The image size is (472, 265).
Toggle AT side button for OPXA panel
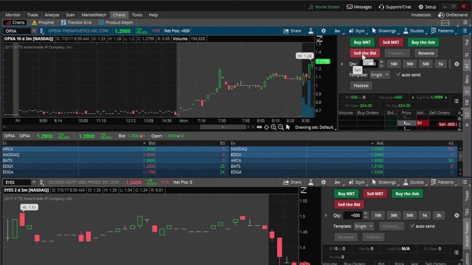[x=467, y=66]
